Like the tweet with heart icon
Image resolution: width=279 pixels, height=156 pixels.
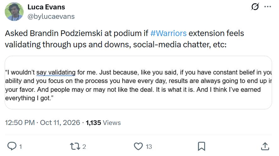[x=138, y=146]
